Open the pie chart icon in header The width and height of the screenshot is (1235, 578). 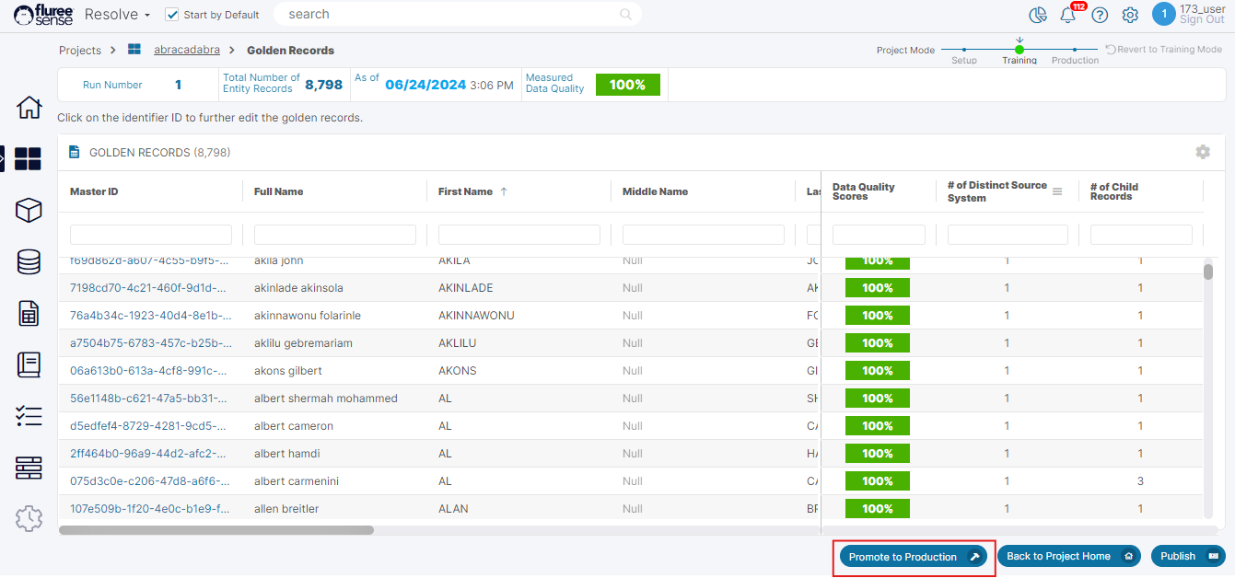tap(1038, 15)
